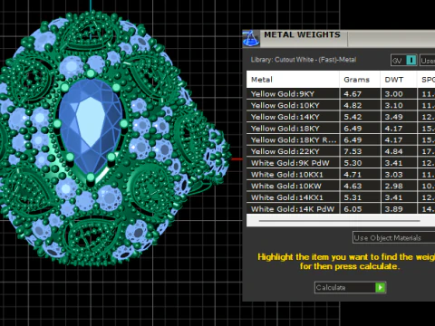Click the Library: Cutout White - (Fast)-Metal label

[x=304, y=60]
